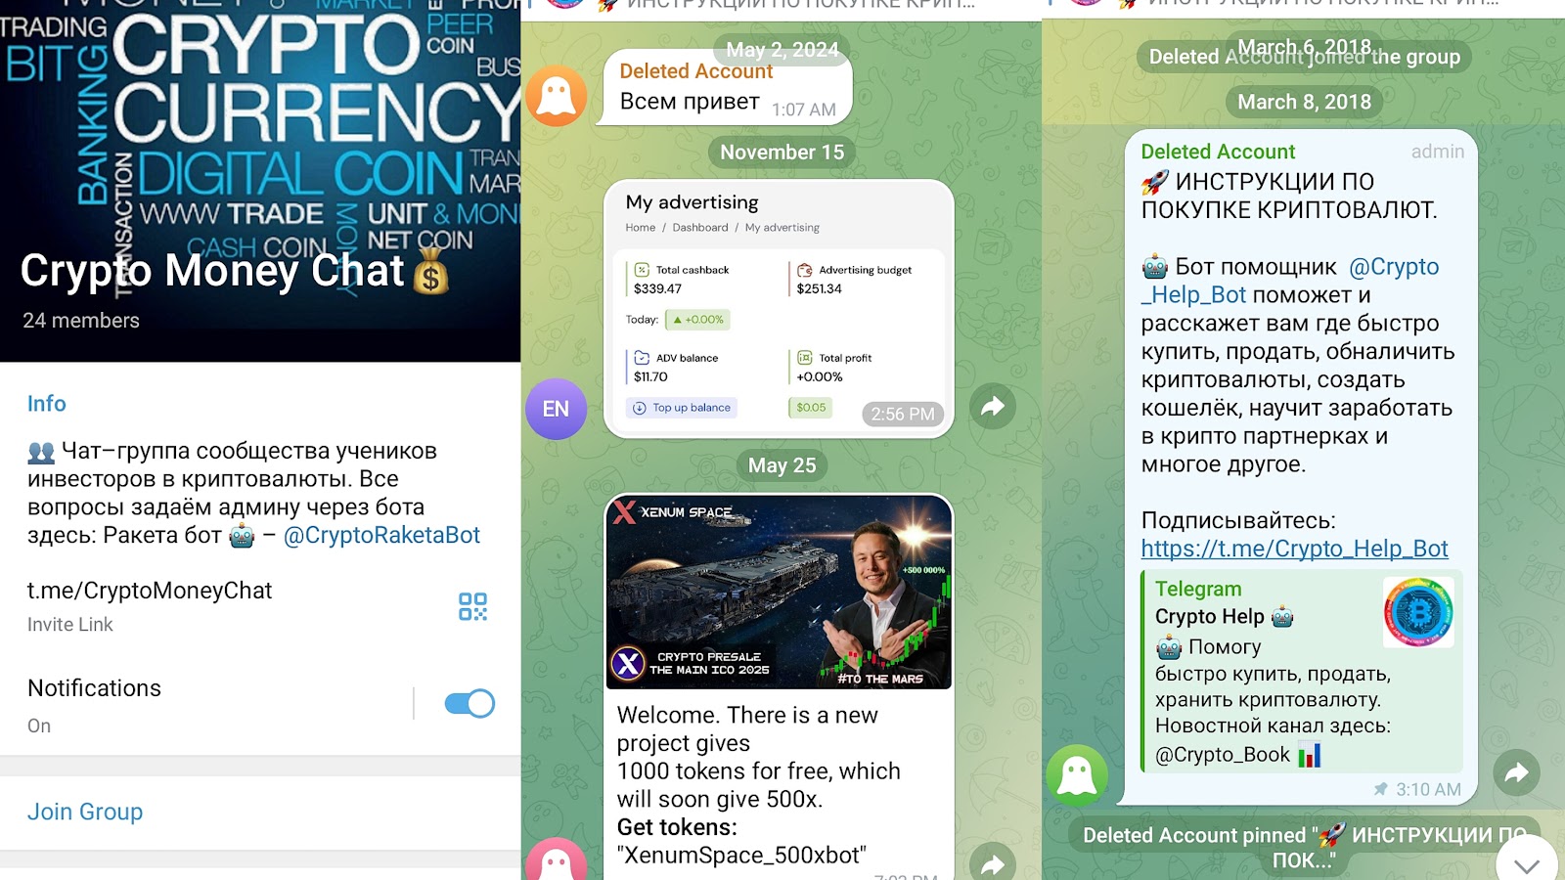
Task: Open the pink ghost avatar at bottom
Action: point(557,860)
